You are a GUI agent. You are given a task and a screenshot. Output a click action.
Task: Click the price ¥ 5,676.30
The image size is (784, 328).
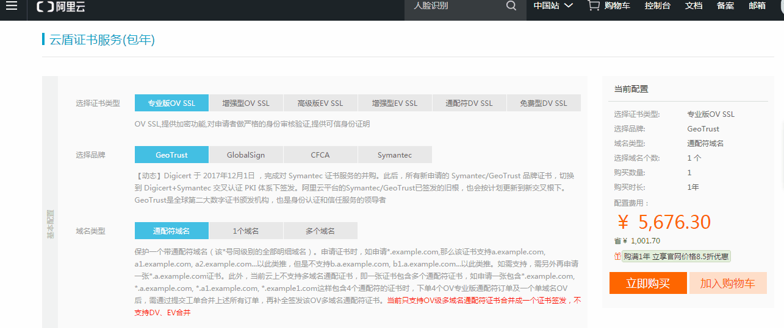(664, 222)
